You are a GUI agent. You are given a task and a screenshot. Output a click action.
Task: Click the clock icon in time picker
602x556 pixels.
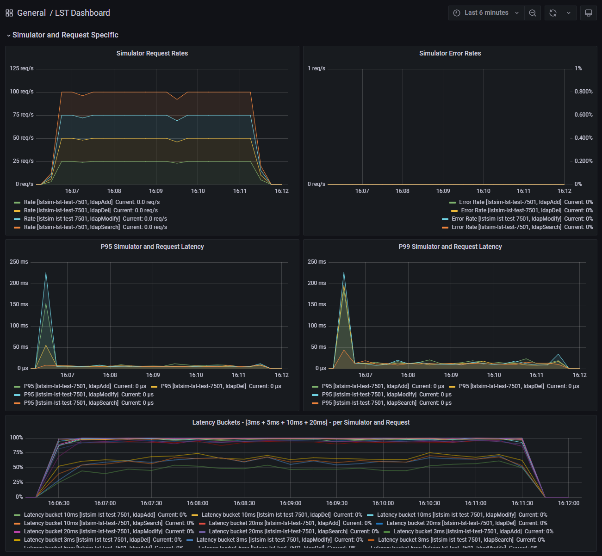point(456,13)
